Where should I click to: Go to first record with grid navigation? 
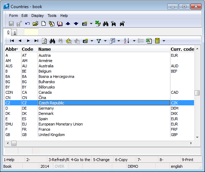(12, 41)
